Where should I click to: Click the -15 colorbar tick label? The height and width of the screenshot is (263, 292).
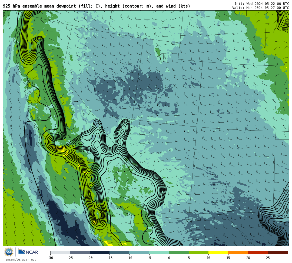(x=109, y=258)
